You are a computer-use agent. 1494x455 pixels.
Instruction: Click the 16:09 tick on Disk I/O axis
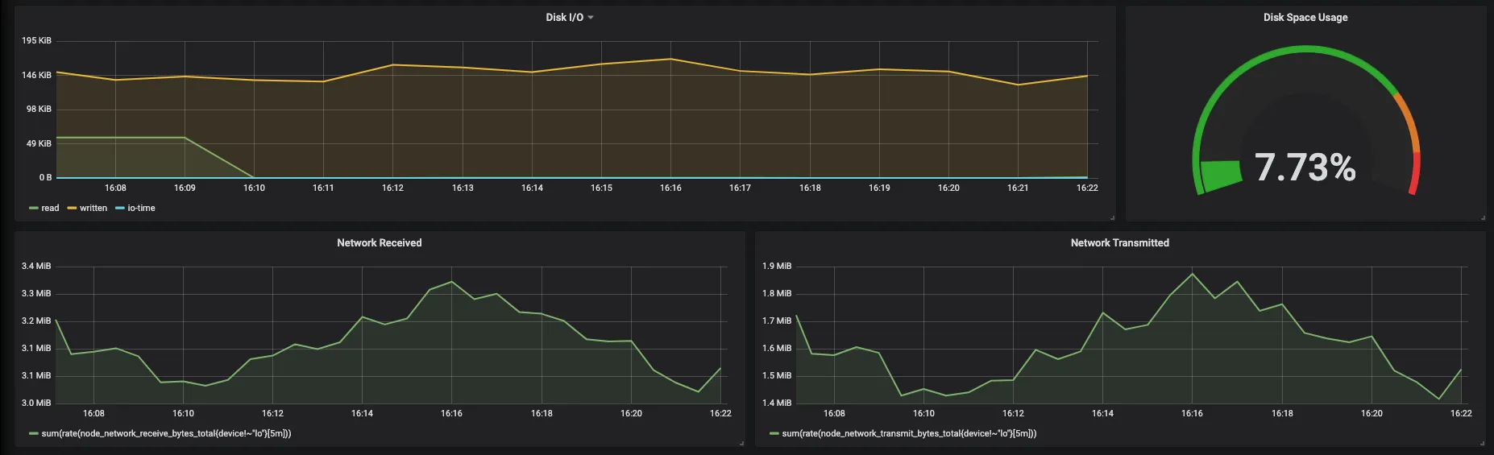185,188
